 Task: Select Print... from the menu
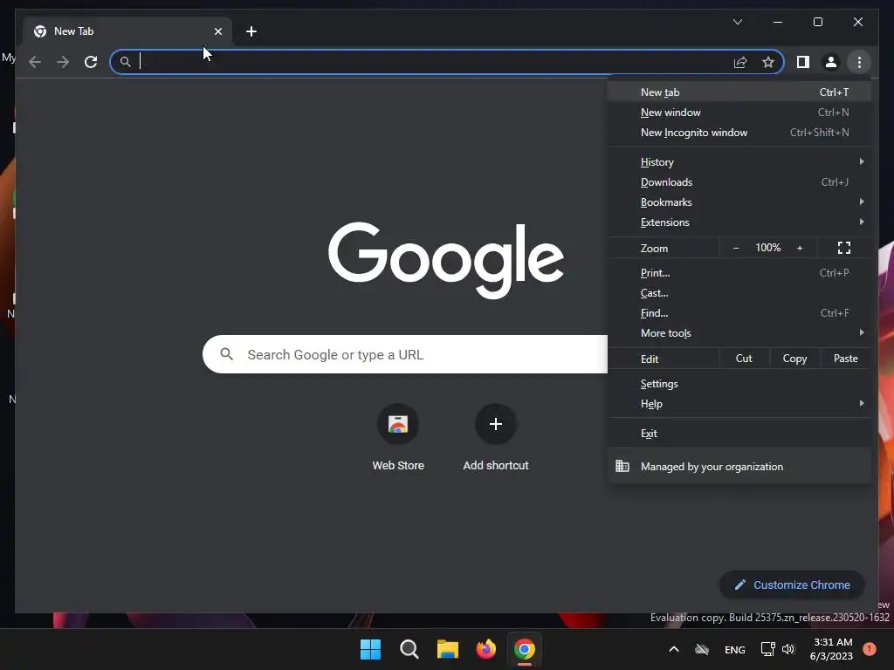[739, 273]
